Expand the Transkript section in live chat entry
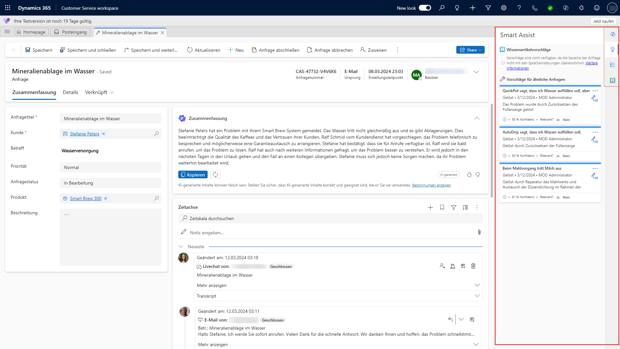The image size is (620, 349). point(477,296)
